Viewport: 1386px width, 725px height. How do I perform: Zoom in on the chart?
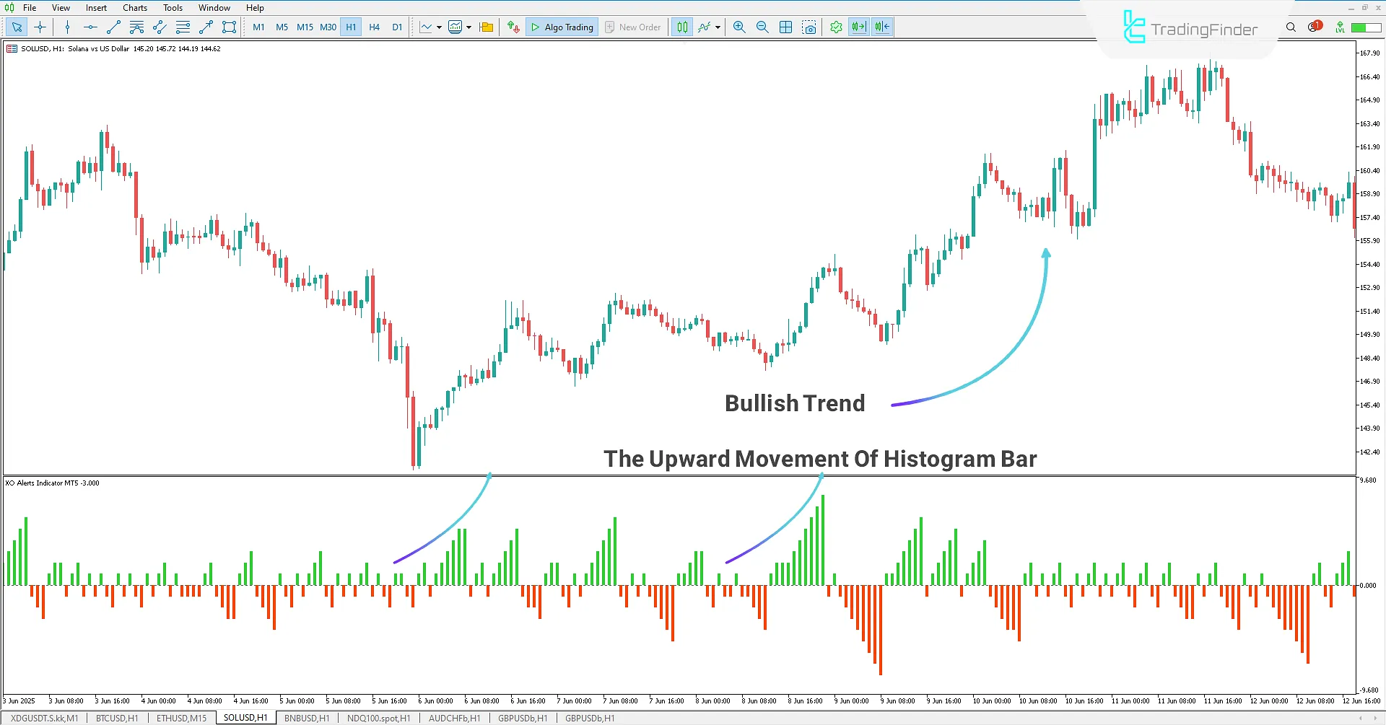click(x=739, y=27)
